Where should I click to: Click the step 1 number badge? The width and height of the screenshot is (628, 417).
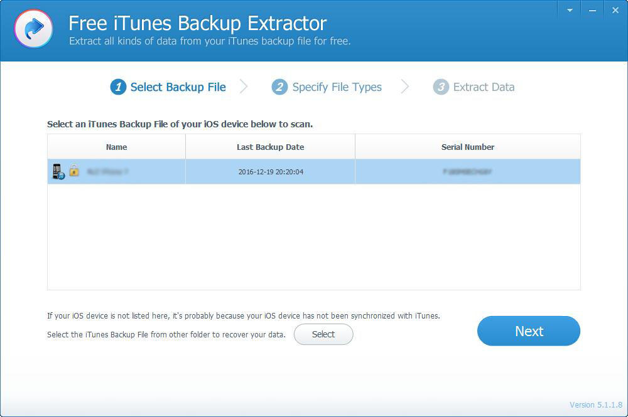[x=118, y=87]
